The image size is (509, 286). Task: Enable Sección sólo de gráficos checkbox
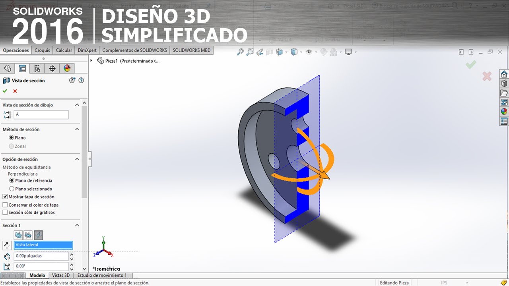pyautogui.click(x=5, y=213)
